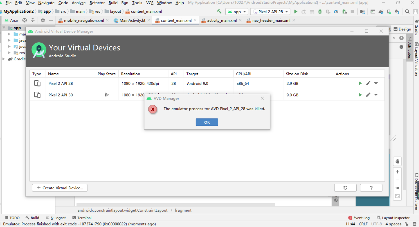Click the Profile app gauge icon

pos(336,12)
